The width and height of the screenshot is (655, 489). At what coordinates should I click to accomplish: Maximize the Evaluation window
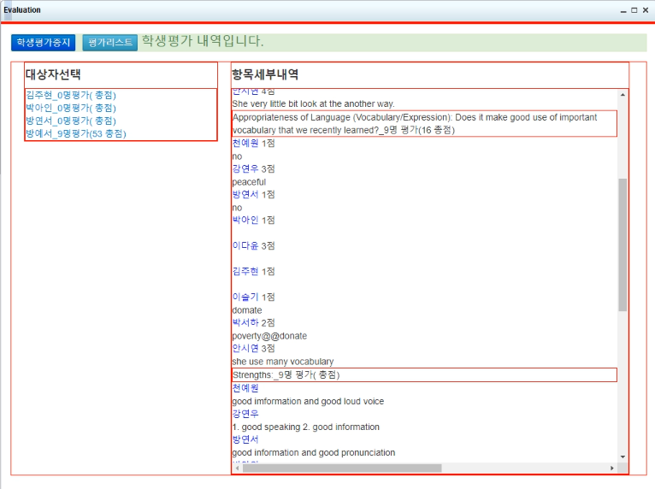tap(634, 10)
